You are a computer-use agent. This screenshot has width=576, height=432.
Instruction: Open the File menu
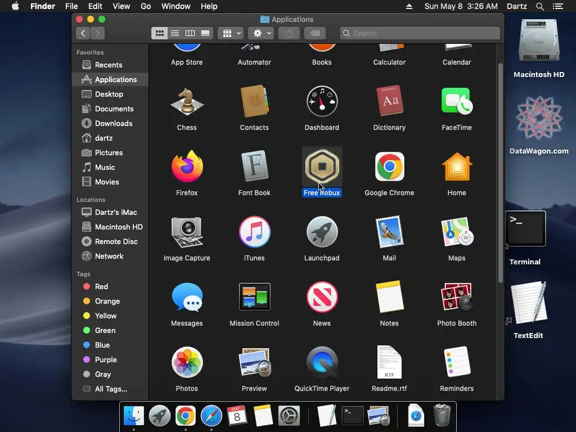[x=71, y=6]
